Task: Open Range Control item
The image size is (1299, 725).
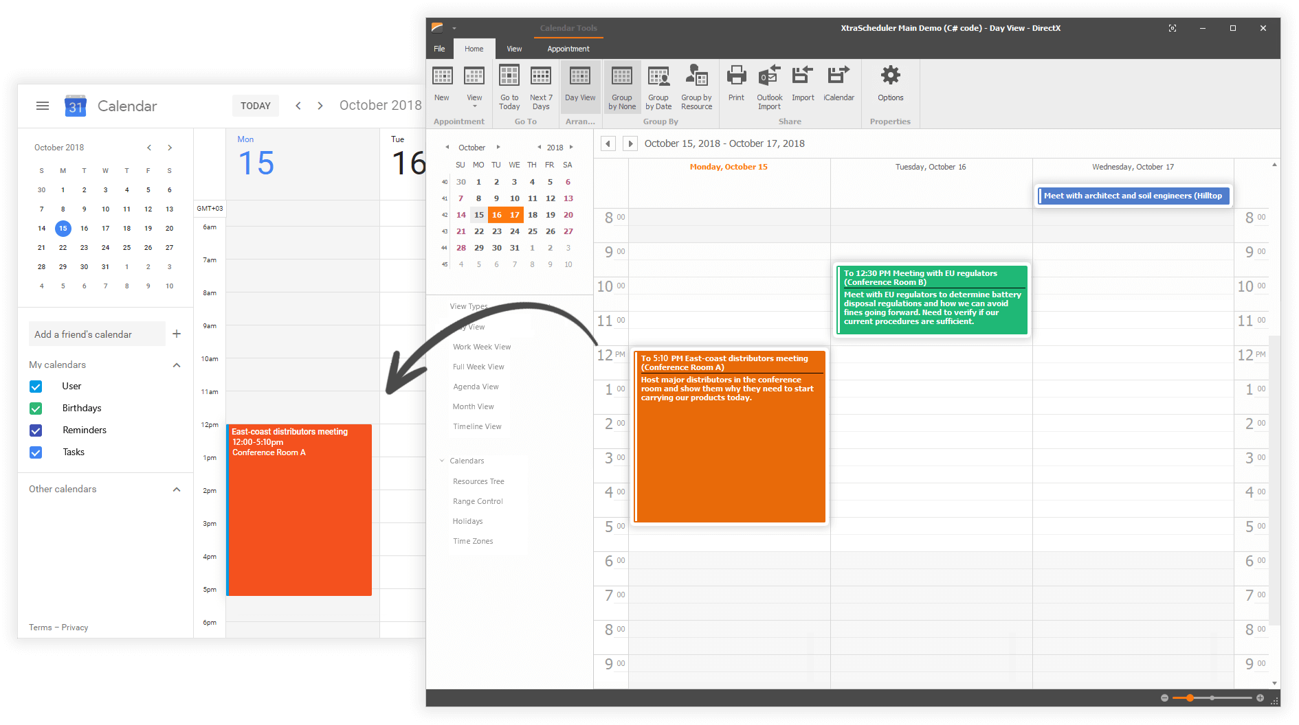Action: coord(478,501)
